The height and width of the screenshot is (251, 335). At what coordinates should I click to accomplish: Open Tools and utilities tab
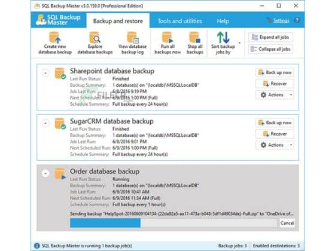179,21
